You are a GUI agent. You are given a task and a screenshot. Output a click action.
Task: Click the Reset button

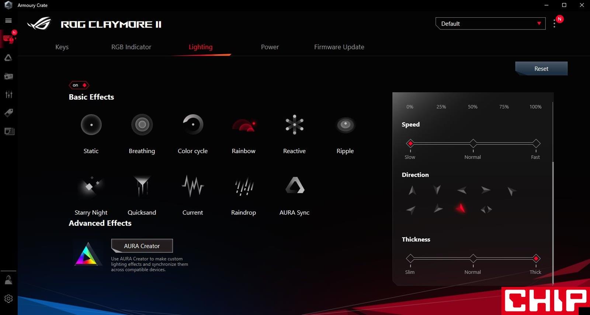pos(541,69)
